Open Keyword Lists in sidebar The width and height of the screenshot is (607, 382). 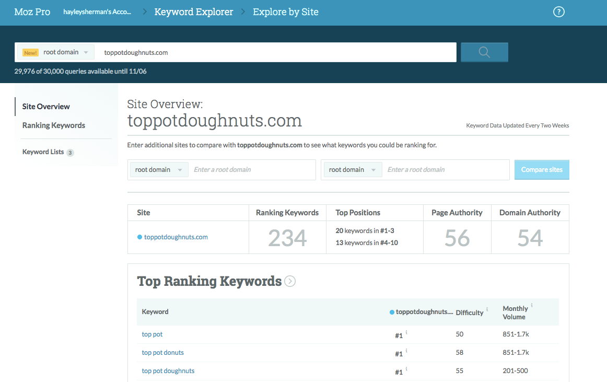click(43, 152)
